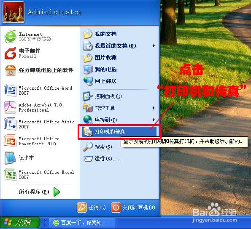The height and width of the screenshot is (229, 251).
Task: Launch Microsoft Office Word 2007 icon
Action: coord(11,91)
